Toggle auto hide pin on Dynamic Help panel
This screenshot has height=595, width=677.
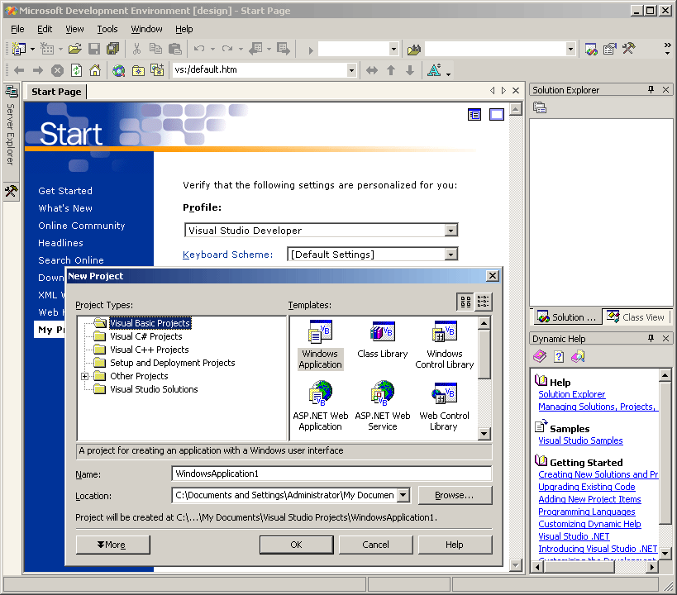[x=651, y=338]
